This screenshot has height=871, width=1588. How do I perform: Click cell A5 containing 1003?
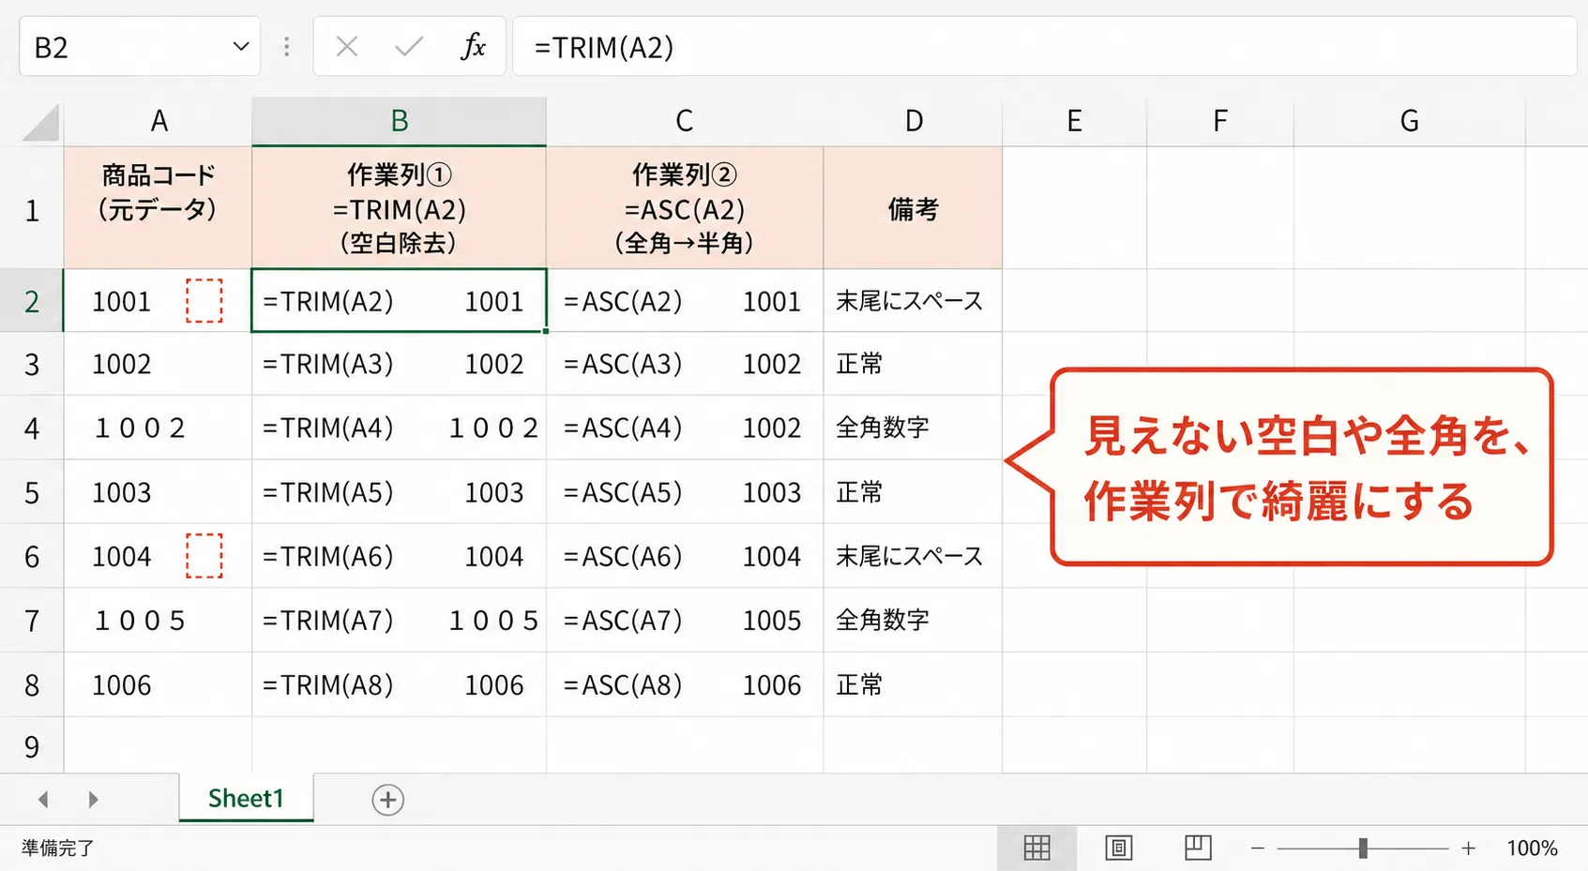[x=158, y=492]
